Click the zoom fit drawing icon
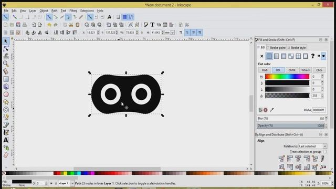Screen dimensions: 336x189 click(93, 25)
